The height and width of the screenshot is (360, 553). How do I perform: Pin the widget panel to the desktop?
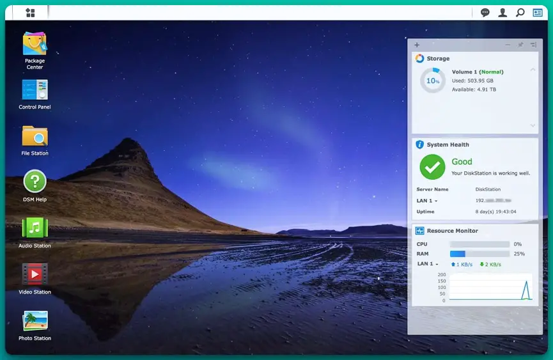520,45
